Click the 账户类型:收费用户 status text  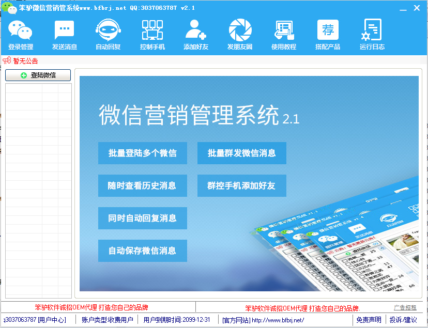coord(108,320)
